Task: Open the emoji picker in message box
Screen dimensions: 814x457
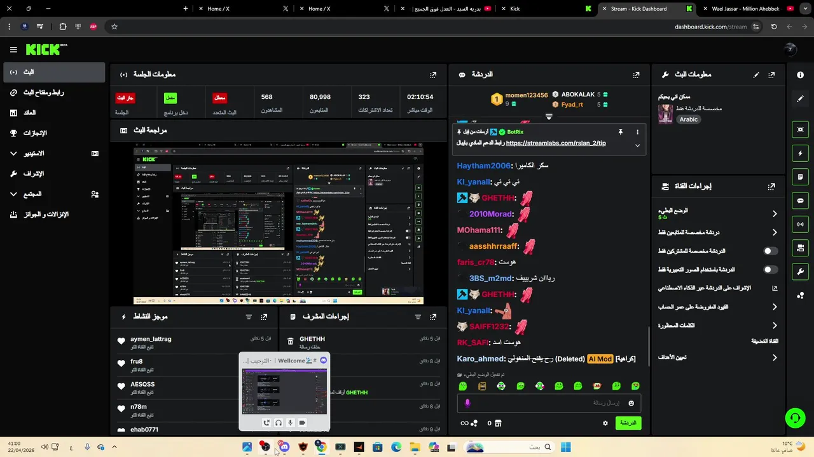Action: [631, 403]
